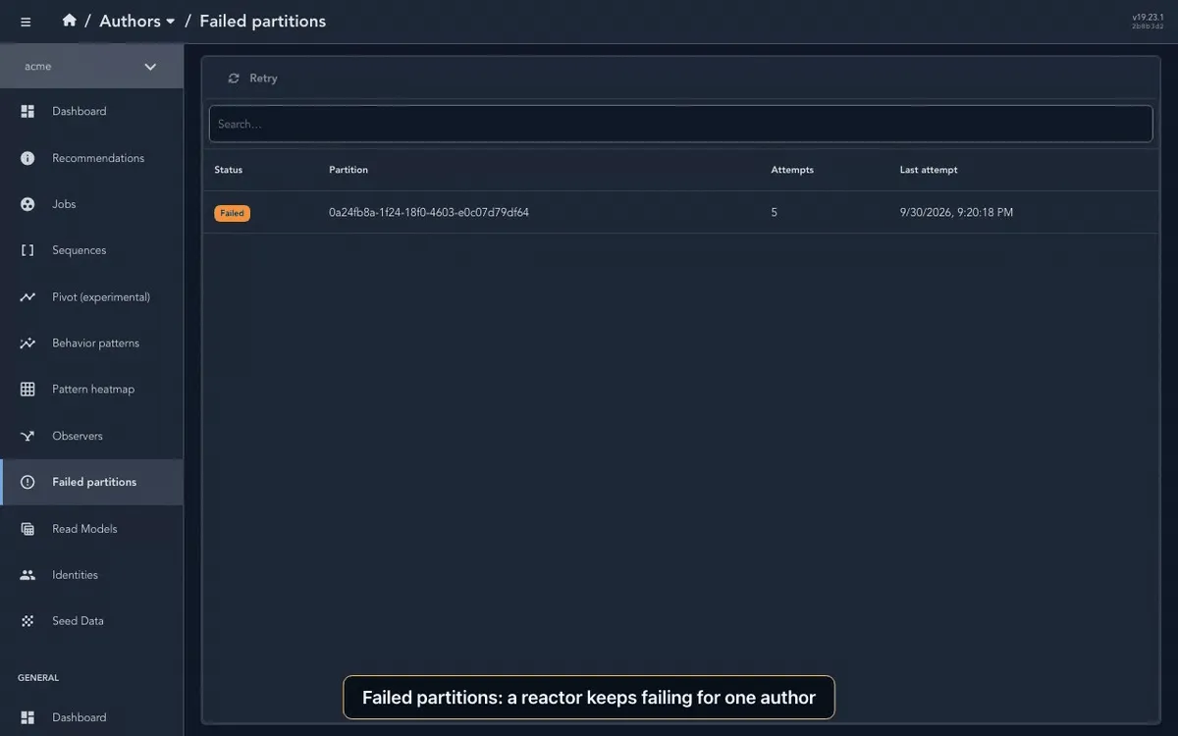The image size is (1178, 736).
Task: Click the Failed partitions breadcrumb title
Action: point(263,21)
